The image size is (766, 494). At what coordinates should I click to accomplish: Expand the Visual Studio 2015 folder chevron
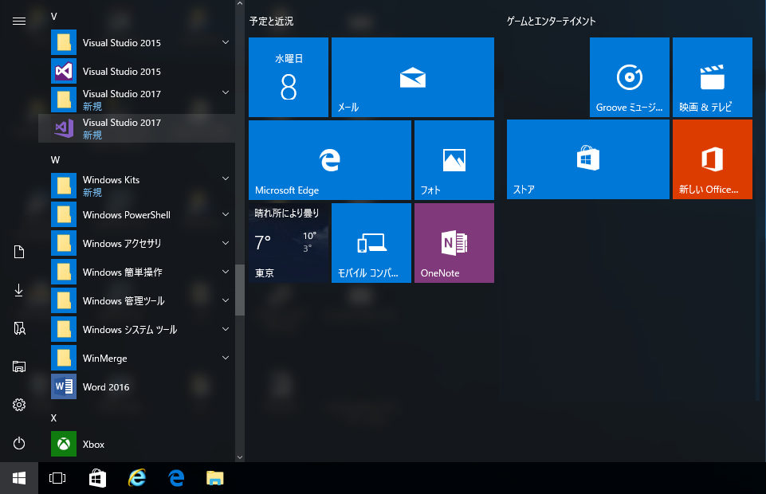tap(226, 42)
